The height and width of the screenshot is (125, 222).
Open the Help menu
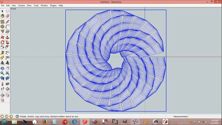point(61,6)
